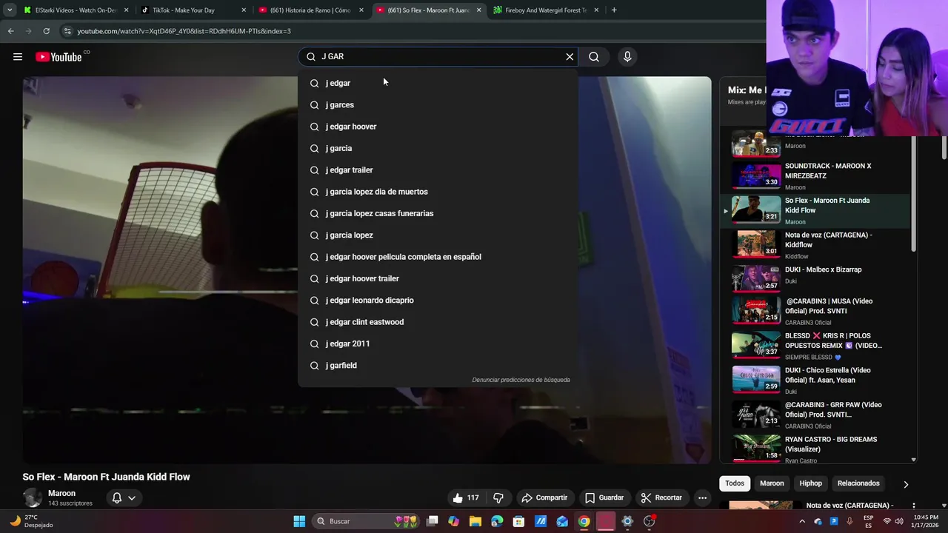Open more actions three-dot menu below video
Viewport: 948px width, 533px height.
pyautogui.click(x=703, y=497)
